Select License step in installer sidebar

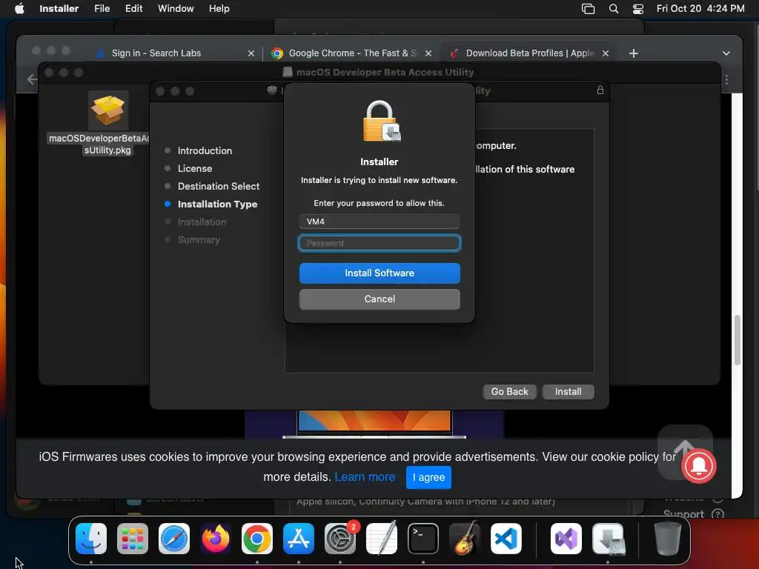coord(195,168)
